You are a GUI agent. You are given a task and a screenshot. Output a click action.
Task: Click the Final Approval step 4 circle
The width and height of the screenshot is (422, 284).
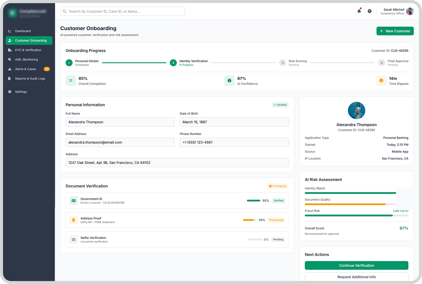[x=382, y=63]
